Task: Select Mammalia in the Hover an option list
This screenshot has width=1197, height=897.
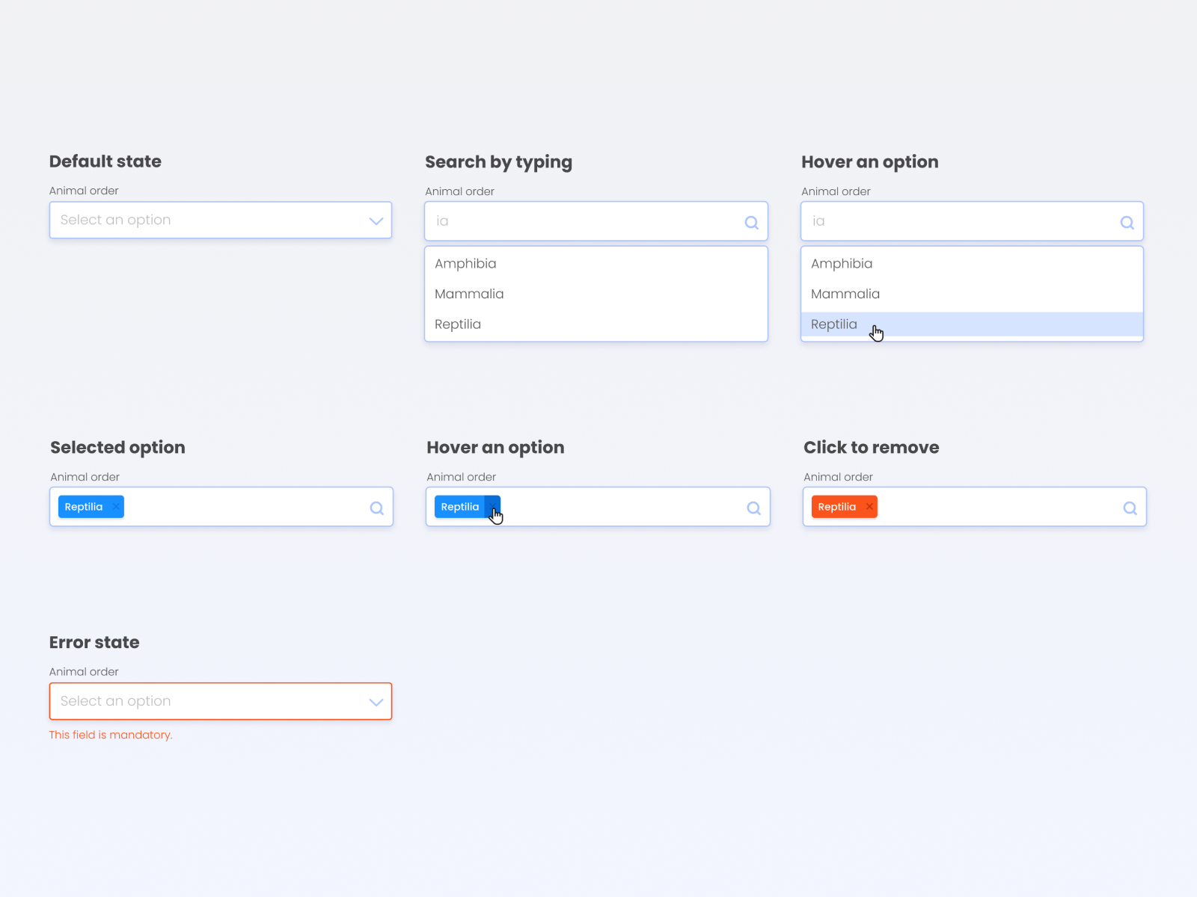Action: click(845, 294)
